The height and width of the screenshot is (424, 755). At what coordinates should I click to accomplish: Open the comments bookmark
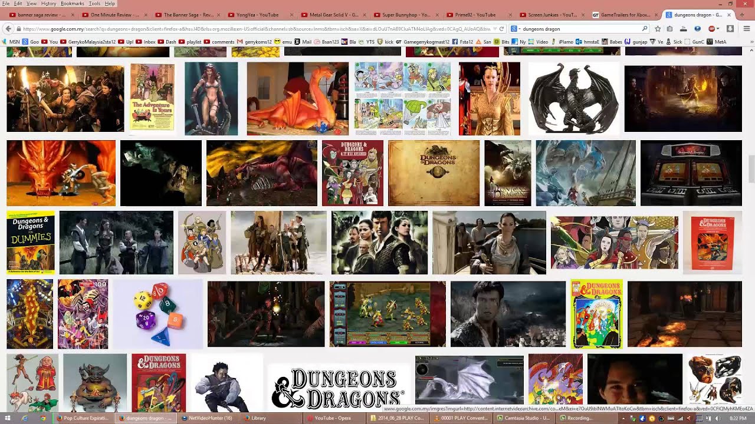(219, 42)
